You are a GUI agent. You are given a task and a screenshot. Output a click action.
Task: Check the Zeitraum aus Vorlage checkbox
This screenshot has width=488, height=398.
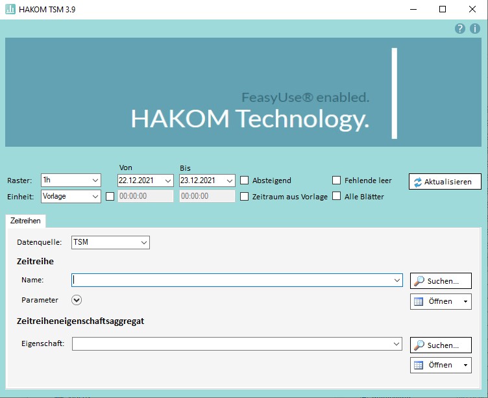(x=245, y=196)
